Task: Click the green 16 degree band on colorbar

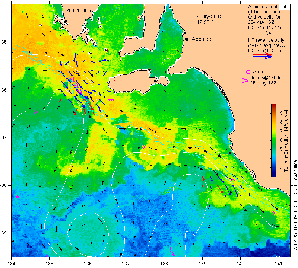Action: tap(273, 140)
